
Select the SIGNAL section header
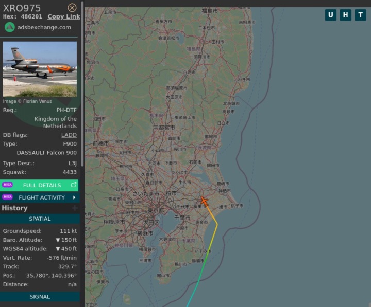pos(40,297)
